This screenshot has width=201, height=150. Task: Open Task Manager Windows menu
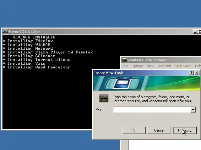[165, 66]
